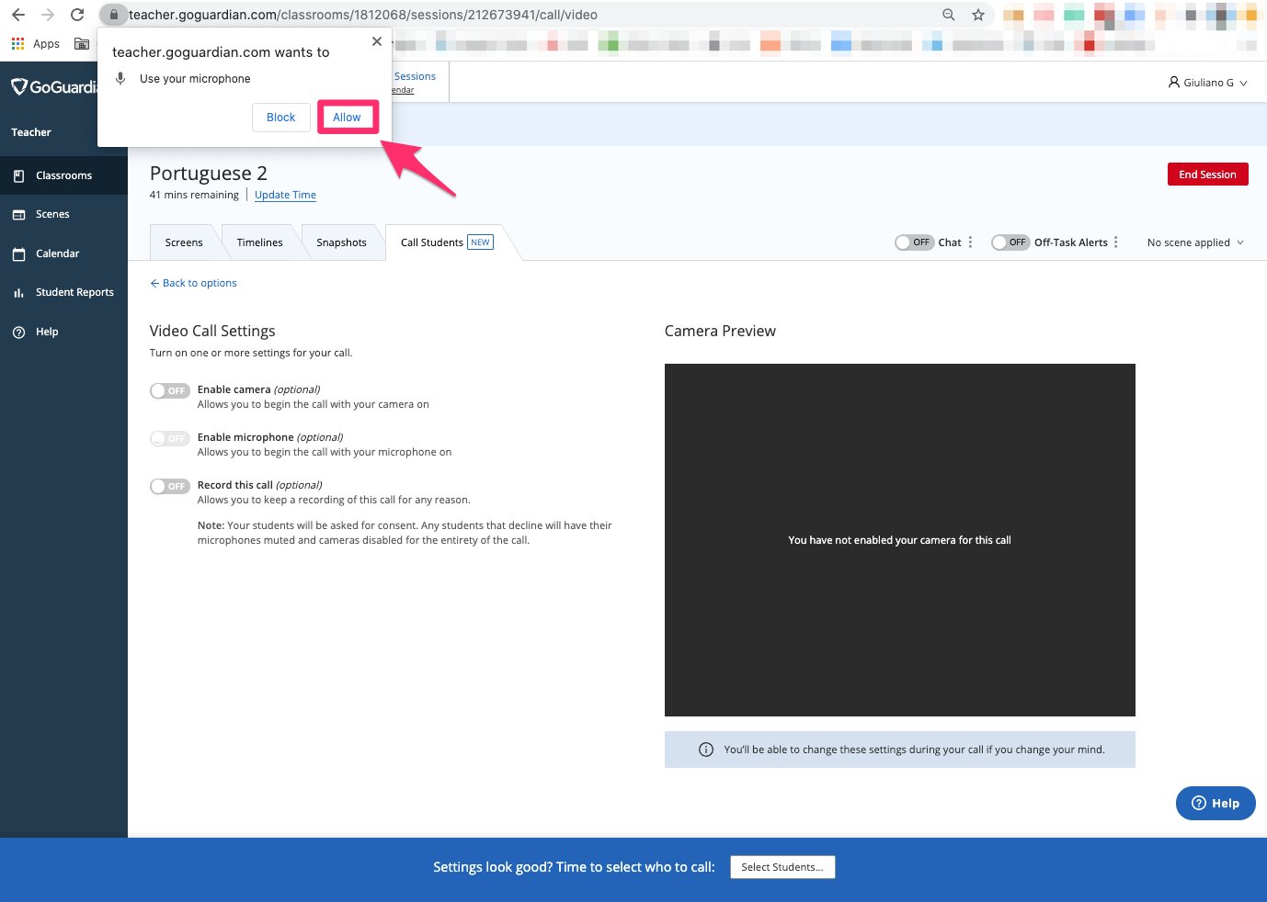Expand the Giuliano G account menu
Screen dimensions: 1267x902
pos(1208,83)
